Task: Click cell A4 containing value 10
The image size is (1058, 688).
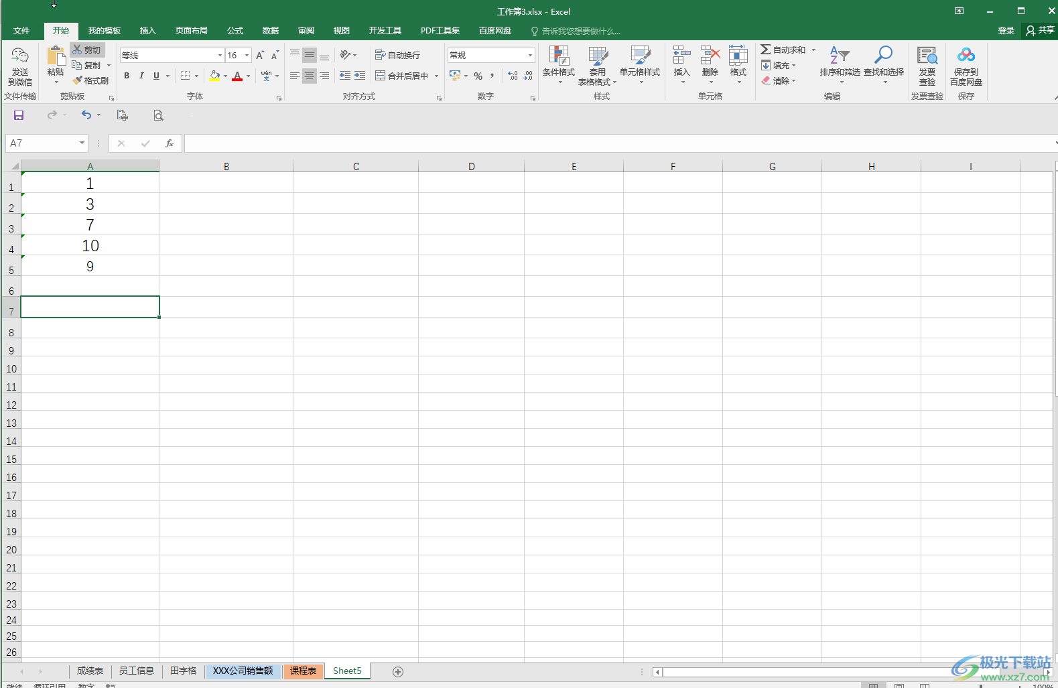Action: (90, 246)
